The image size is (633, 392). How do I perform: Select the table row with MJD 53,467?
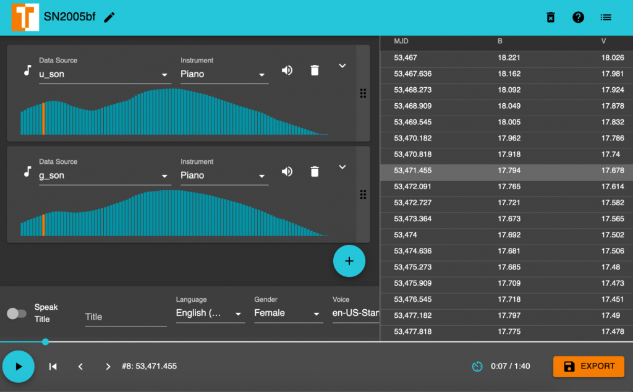point(507,58)
